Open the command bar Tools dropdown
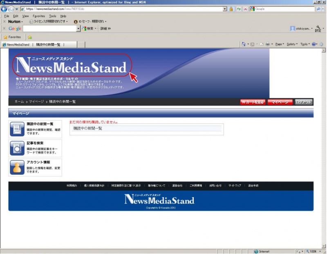 pos(305,44)
